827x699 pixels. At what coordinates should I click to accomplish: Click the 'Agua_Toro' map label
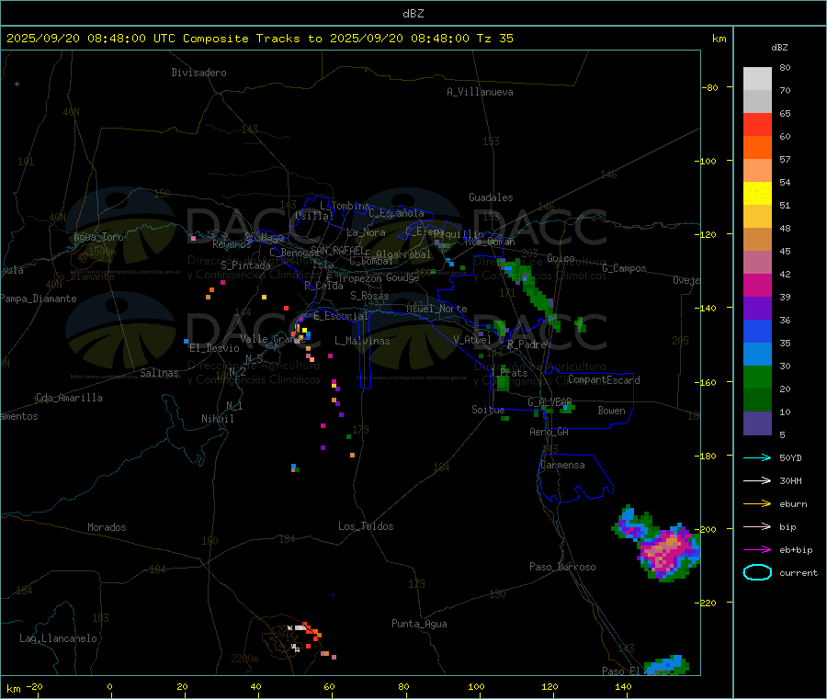[x=98, y=237]
